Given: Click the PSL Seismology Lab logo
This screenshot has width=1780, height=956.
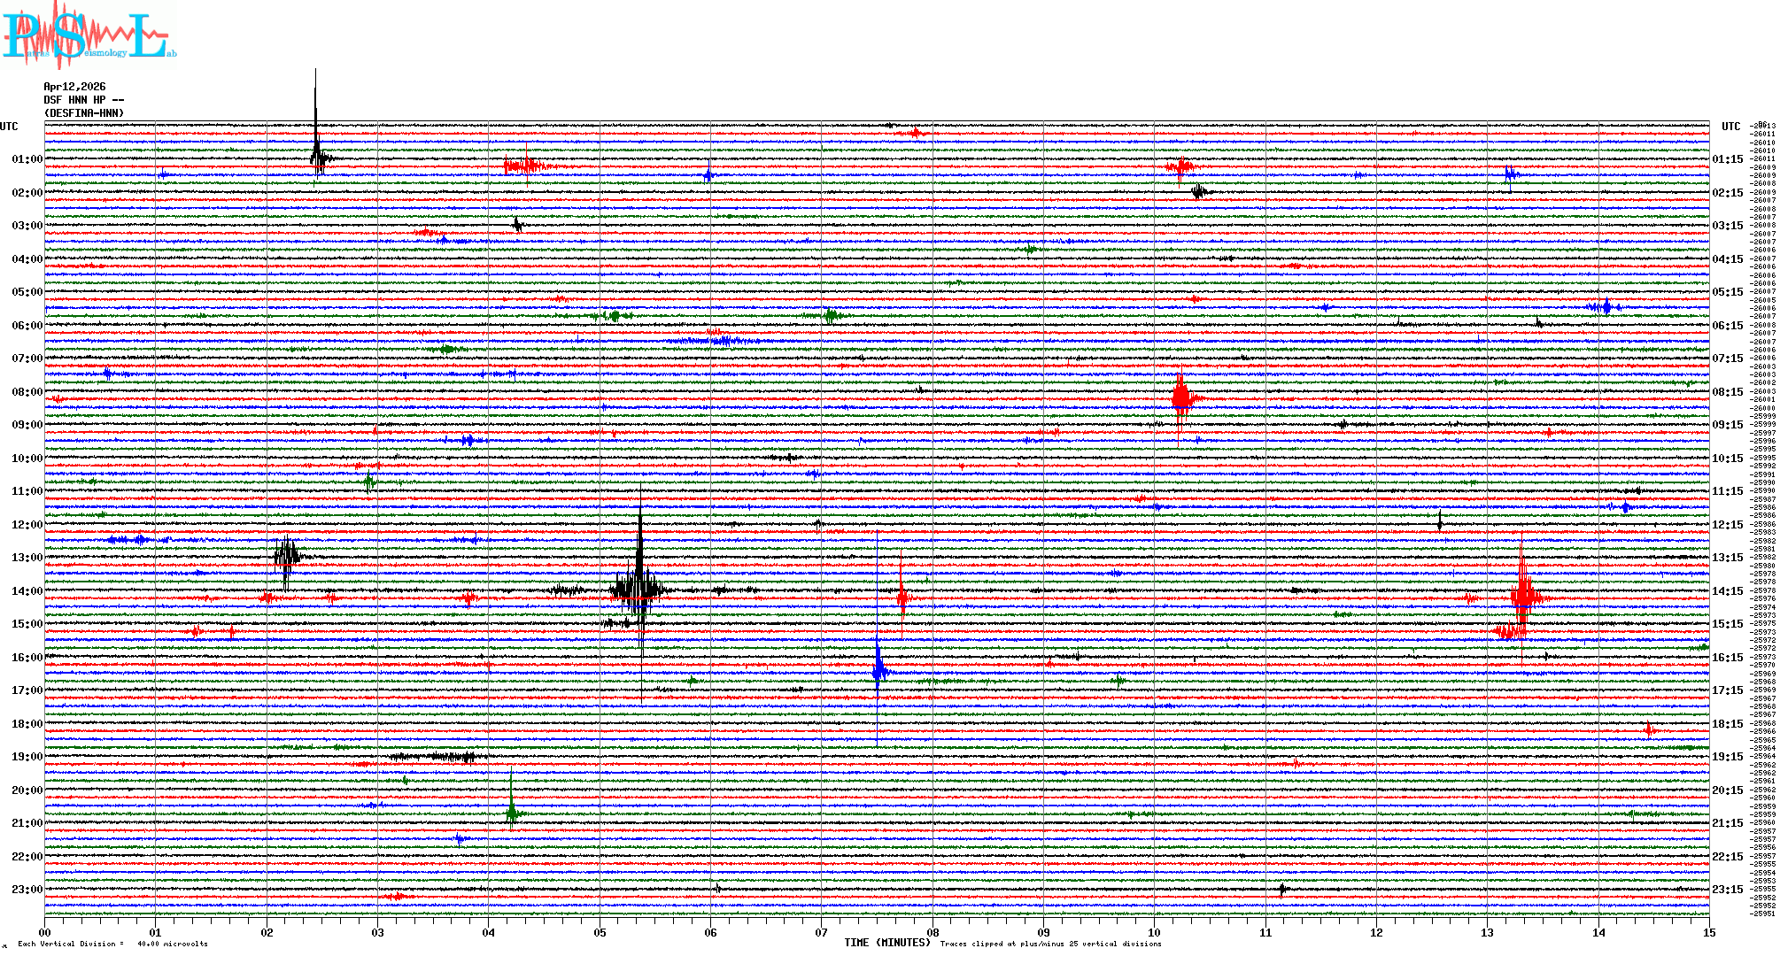Looking at the screenshot, I should tap(89, 35).
